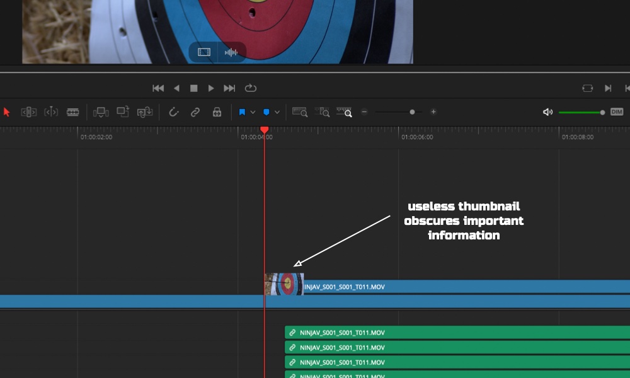The width and height of the screenshot is (630, 378).
Task: Click the Detail Zoom icon
Action: [322, 112]
